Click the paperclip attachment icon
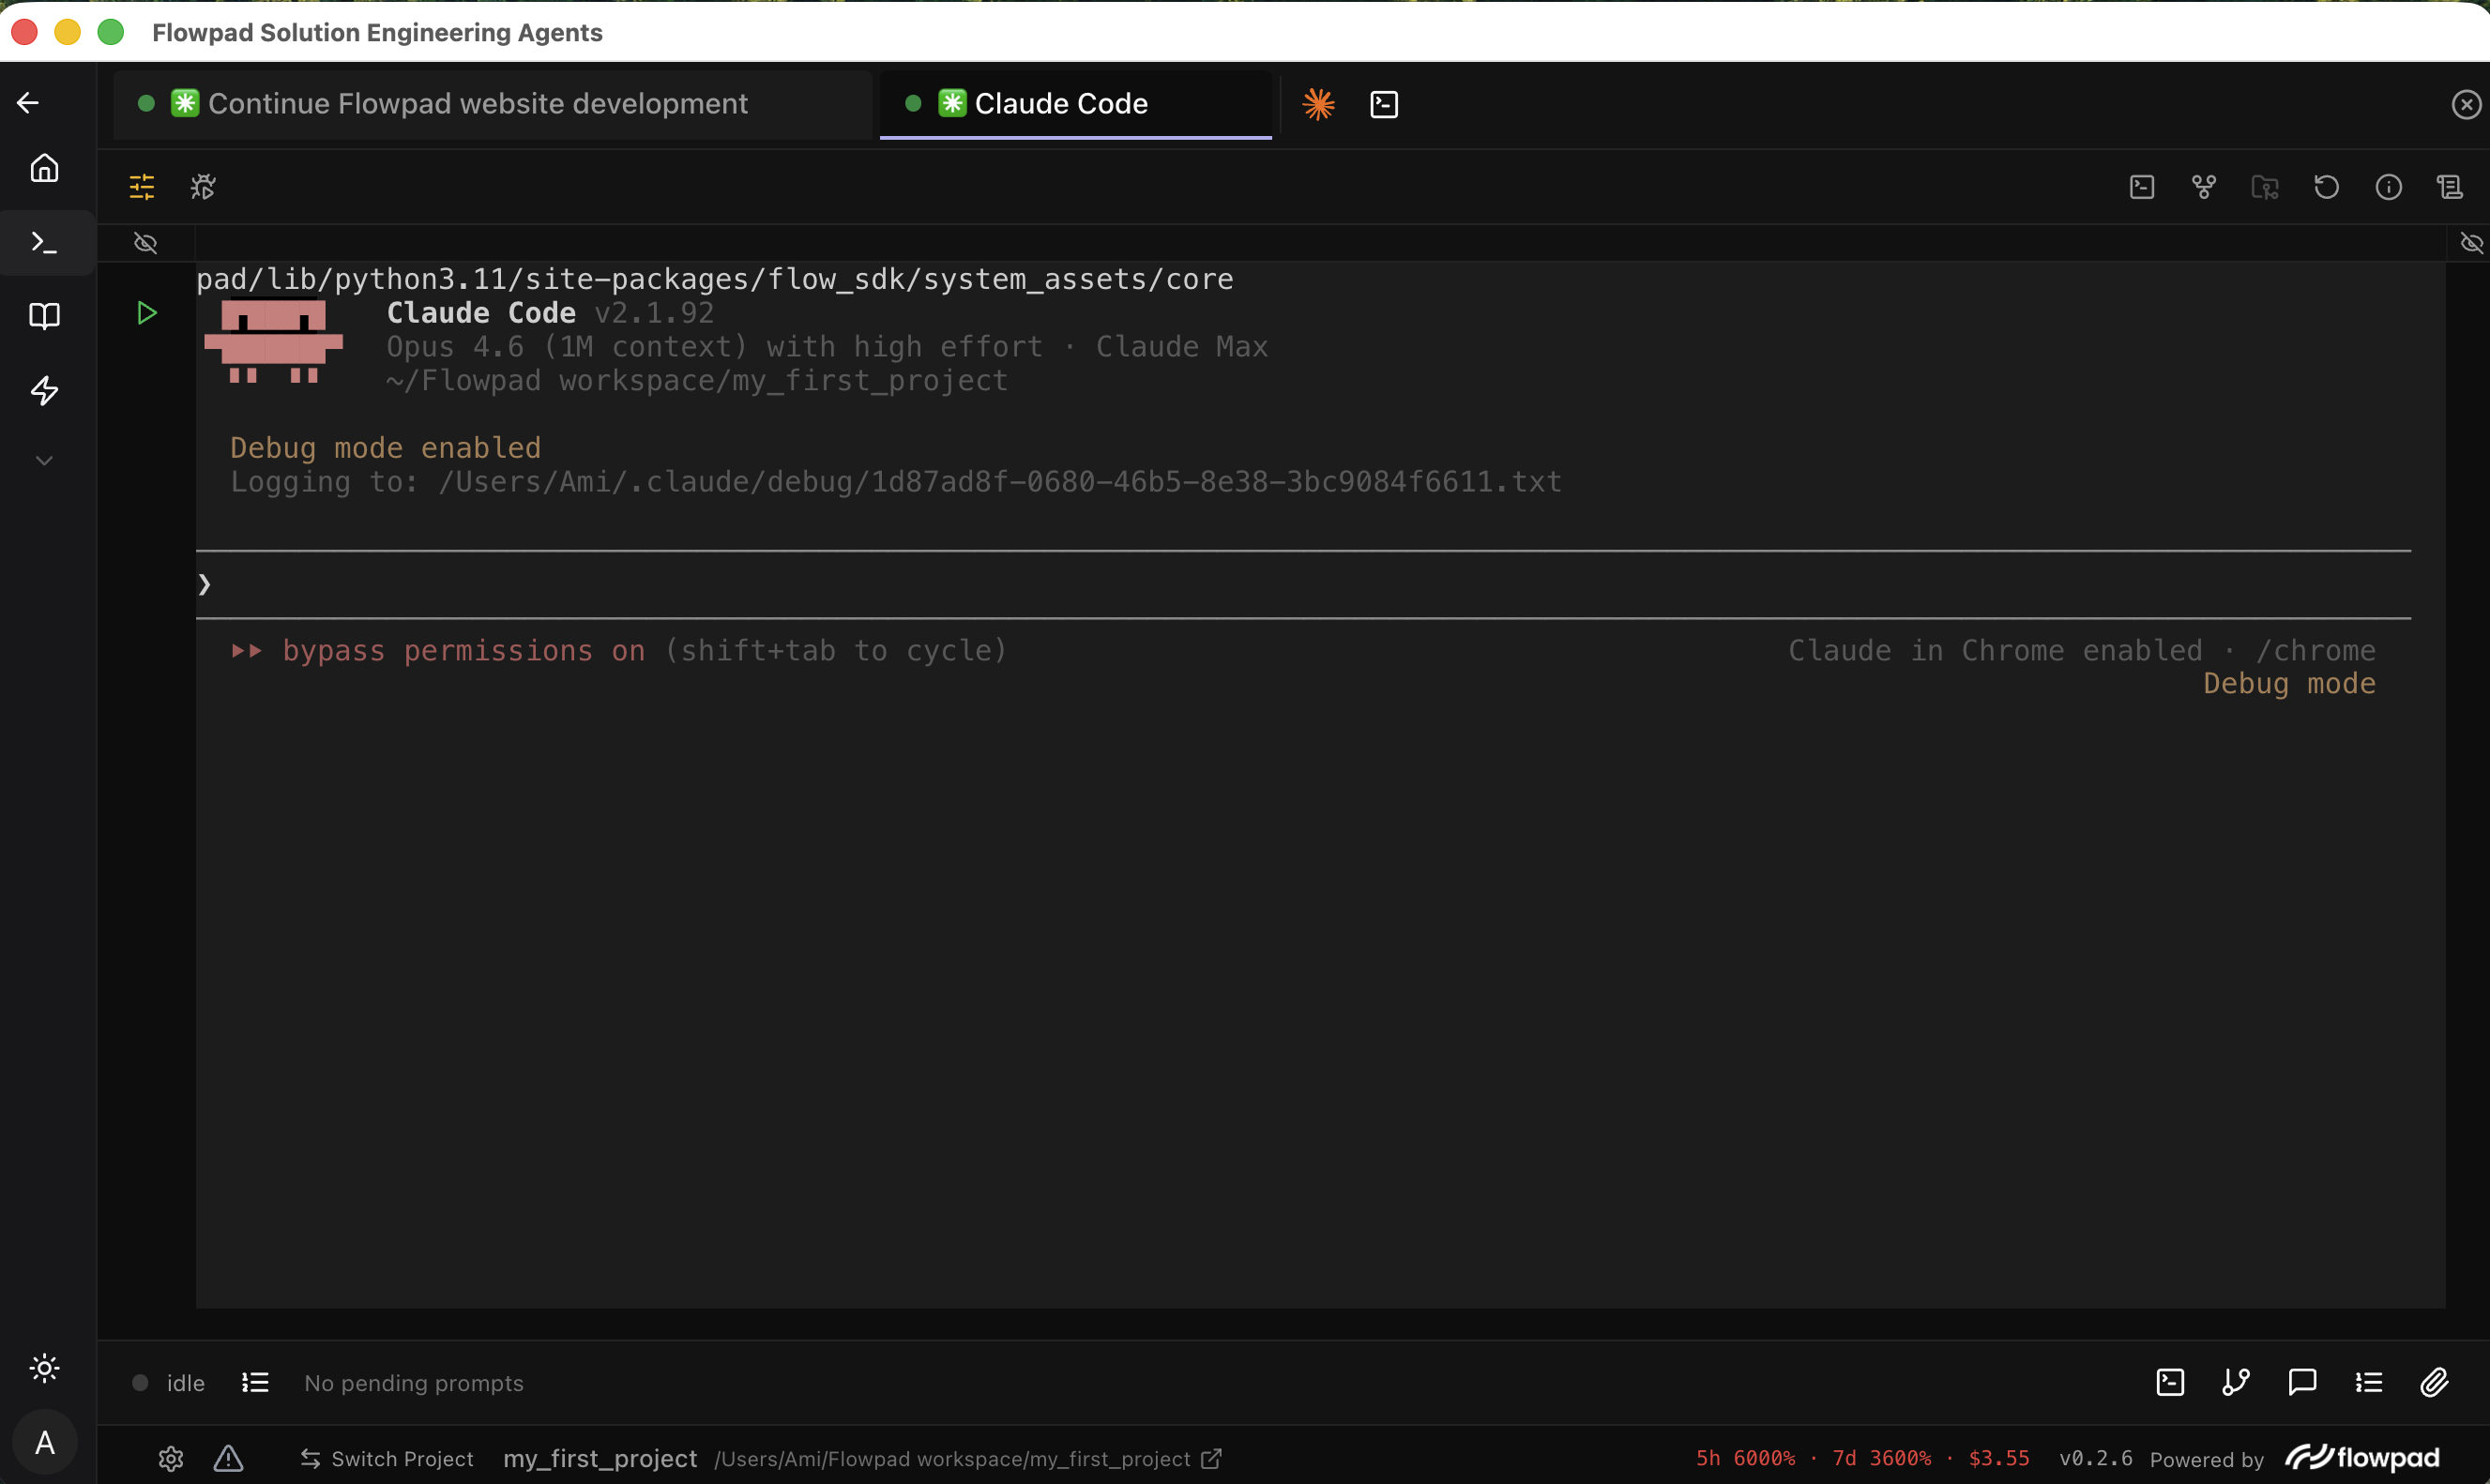2490x1484 pixels. tap(2435, 1382)
